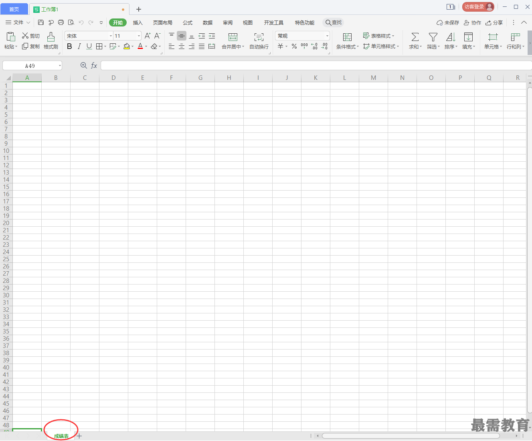
Task: Switch to the Review (审阅) tab
Action: click(x=228, y=22)
